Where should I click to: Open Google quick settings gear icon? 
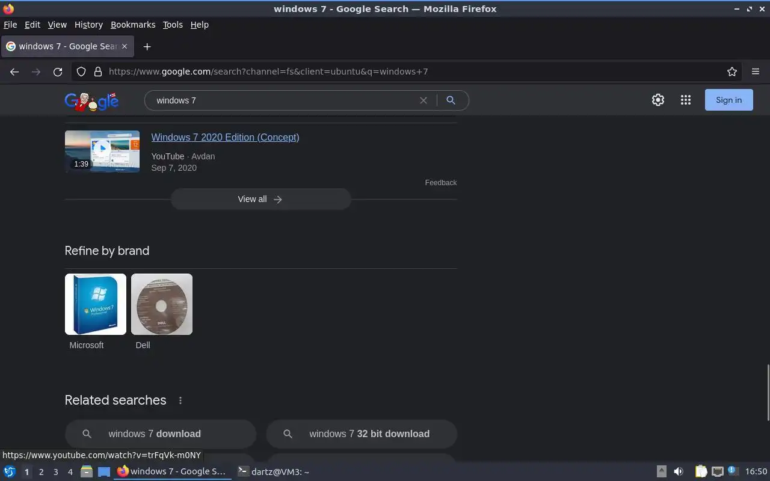click(658, 100)
